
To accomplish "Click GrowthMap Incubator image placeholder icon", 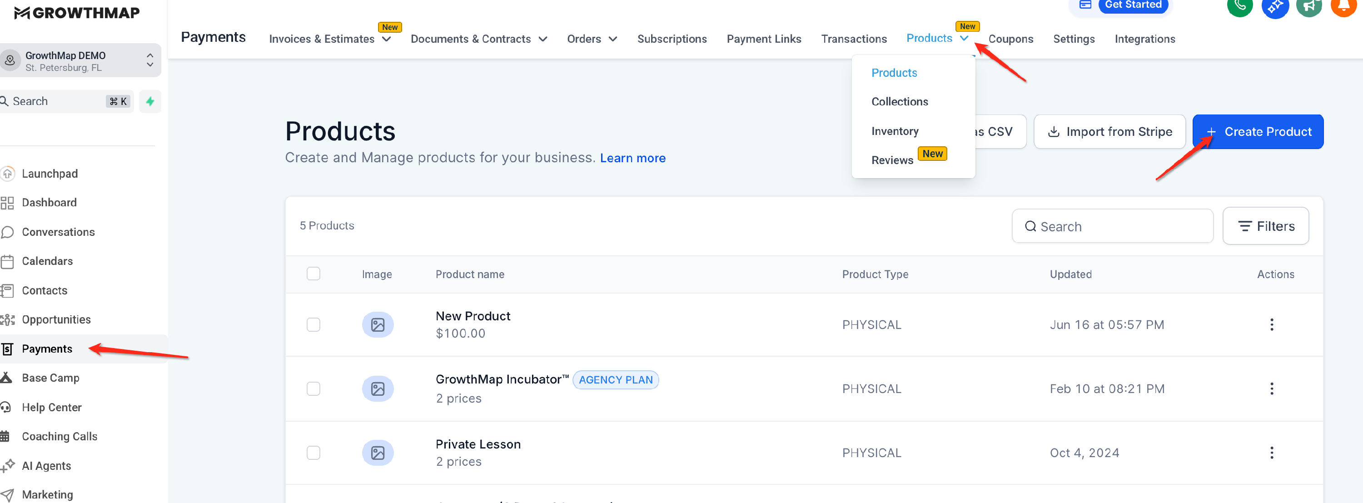I will [377, 389].
